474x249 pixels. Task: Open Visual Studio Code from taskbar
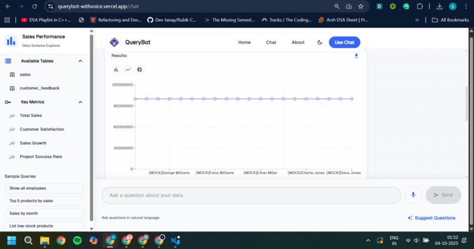[x=175, y=241]
